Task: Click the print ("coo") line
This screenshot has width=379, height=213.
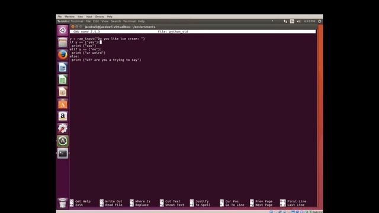Action: (83, 46)
